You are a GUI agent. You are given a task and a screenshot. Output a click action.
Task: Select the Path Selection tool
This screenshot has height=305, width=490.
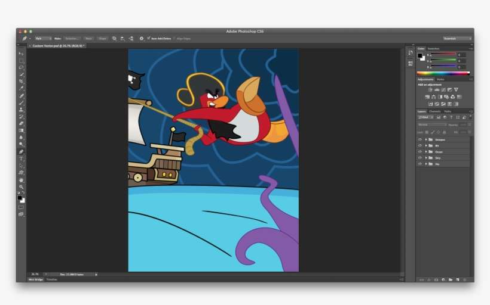coord(21,166)
